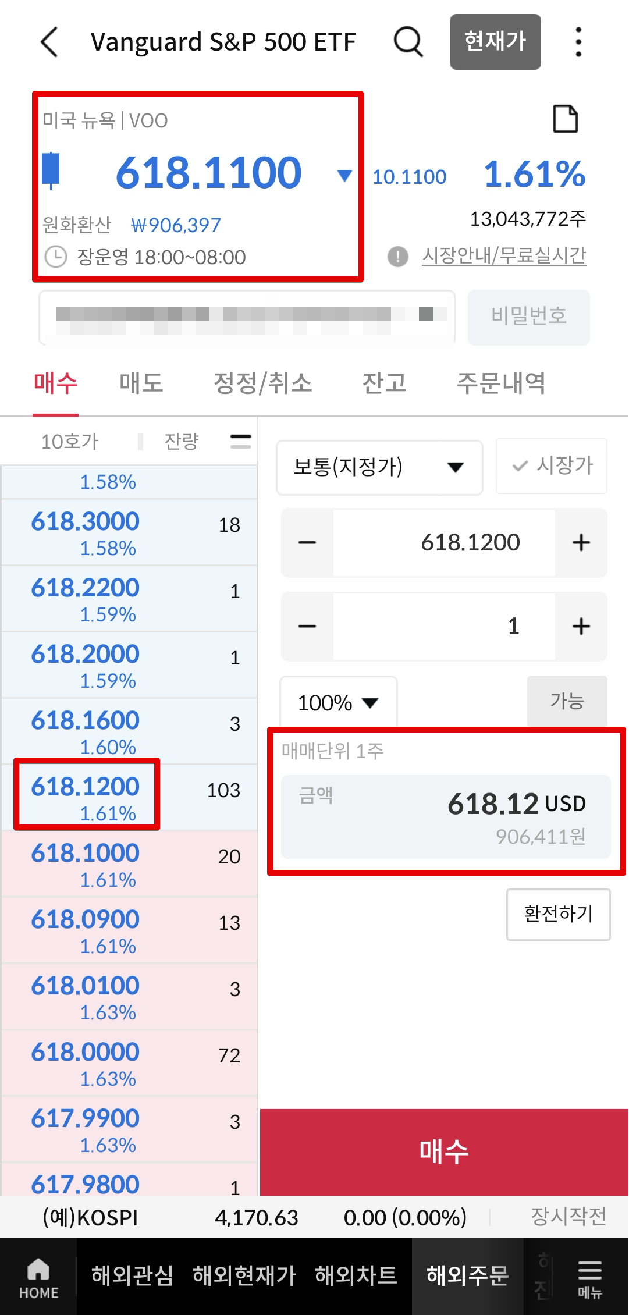629x1315 pixels.
Task: Switch to the 매도 tab
Action: [141, 383]
